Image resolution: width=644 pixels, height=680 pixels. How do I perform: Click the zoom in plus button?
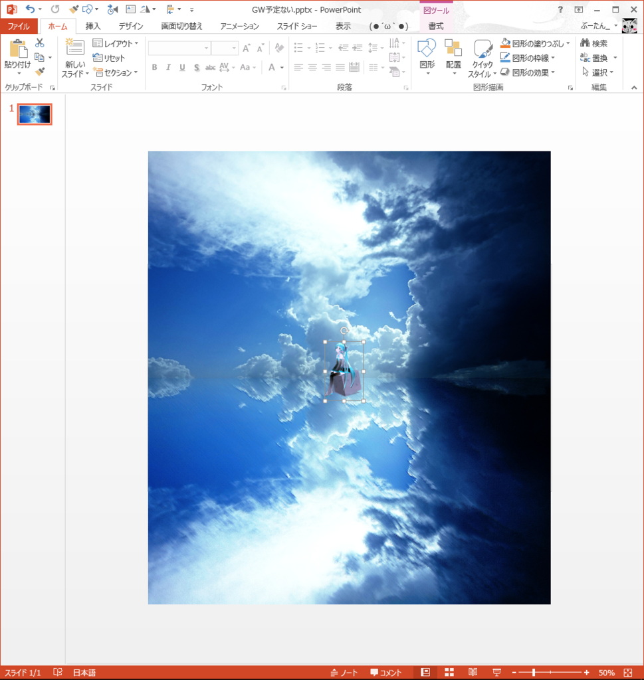point(586,672)
